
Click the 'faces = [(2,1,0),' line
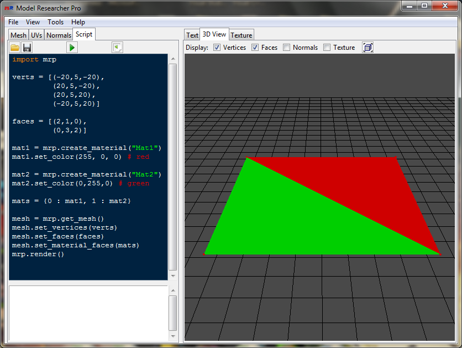tap(49, 121)
